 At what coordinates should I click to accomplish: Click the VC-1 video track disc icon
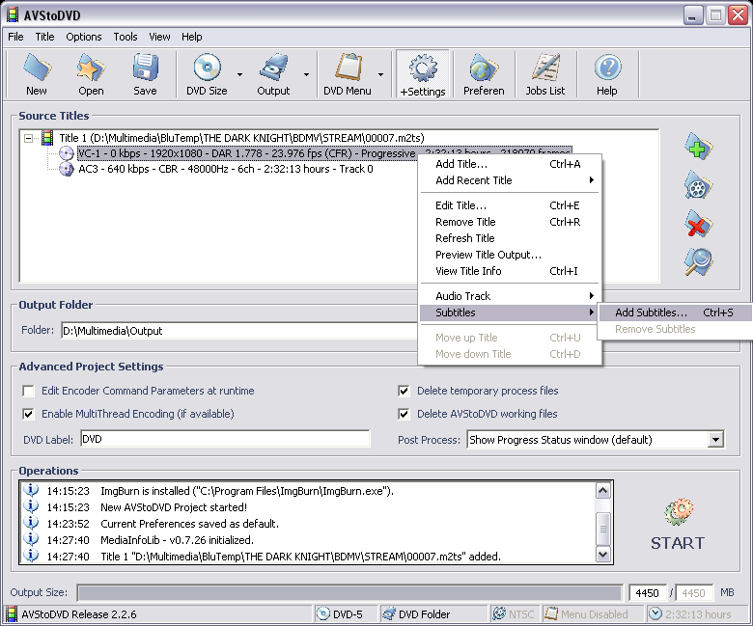coord(66,153)
